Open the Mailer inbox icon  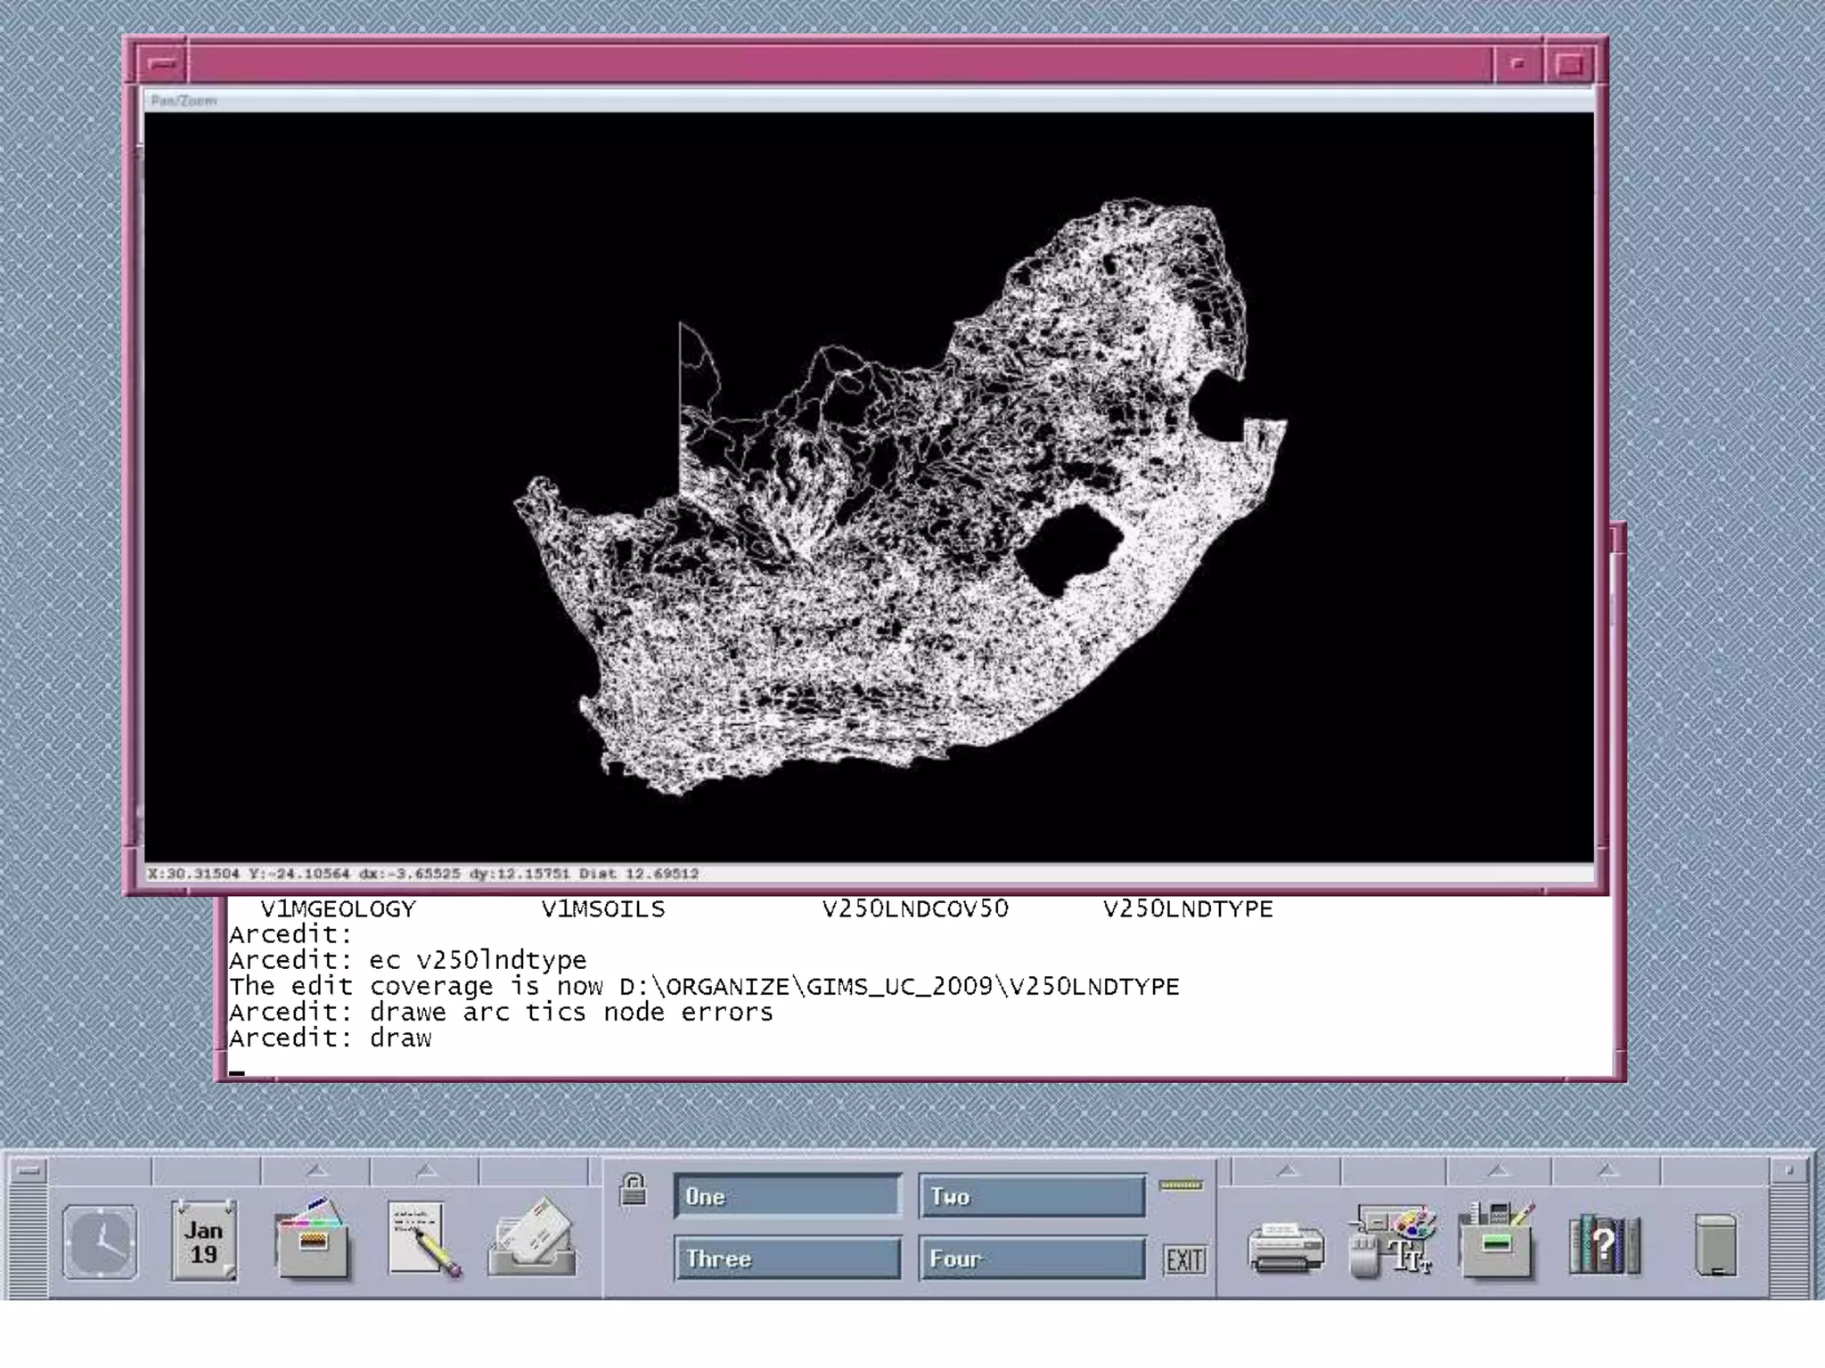[x=532, y=1240]
